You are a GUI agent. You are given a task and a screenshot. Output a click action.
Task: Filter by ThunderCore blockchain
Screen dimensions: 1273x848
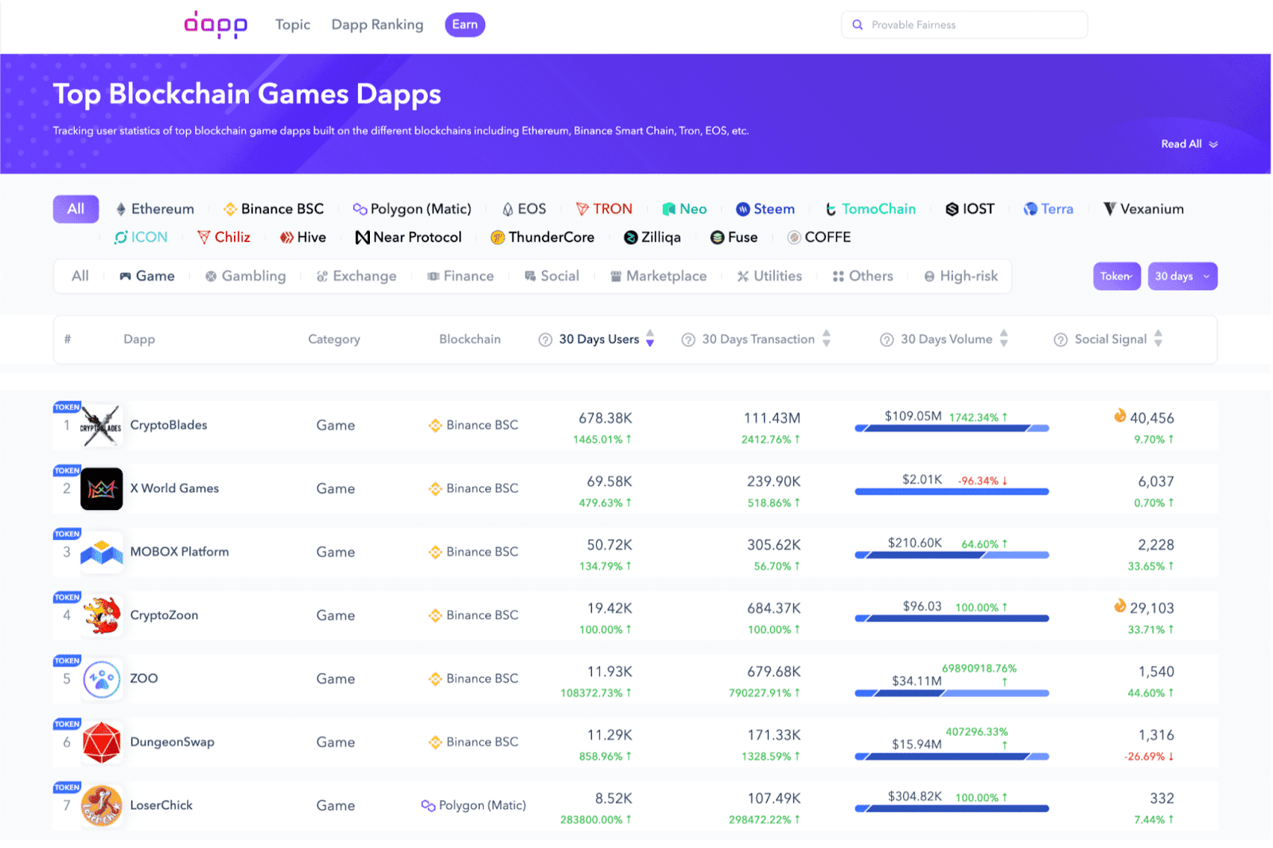click(543, 238)
